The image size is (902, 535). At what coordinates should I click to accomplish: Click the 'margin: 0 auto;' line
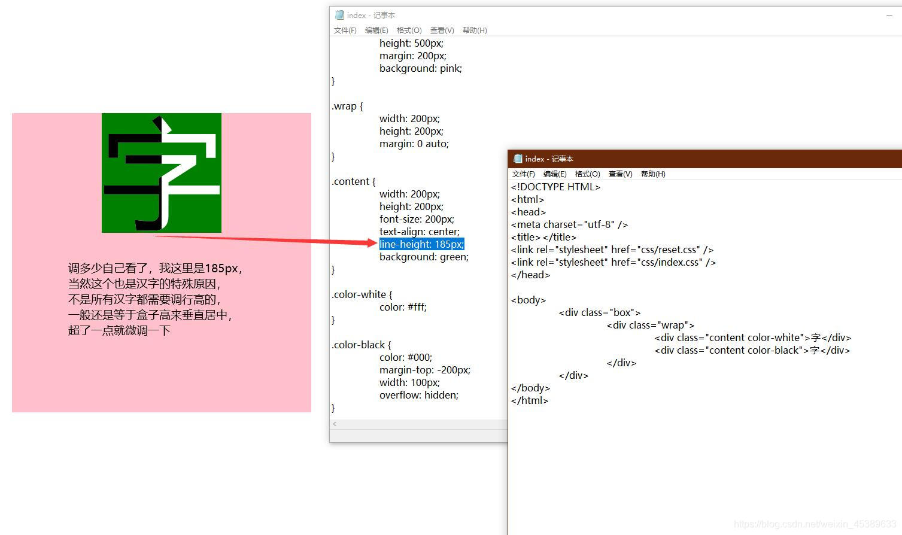coord(414,144)
